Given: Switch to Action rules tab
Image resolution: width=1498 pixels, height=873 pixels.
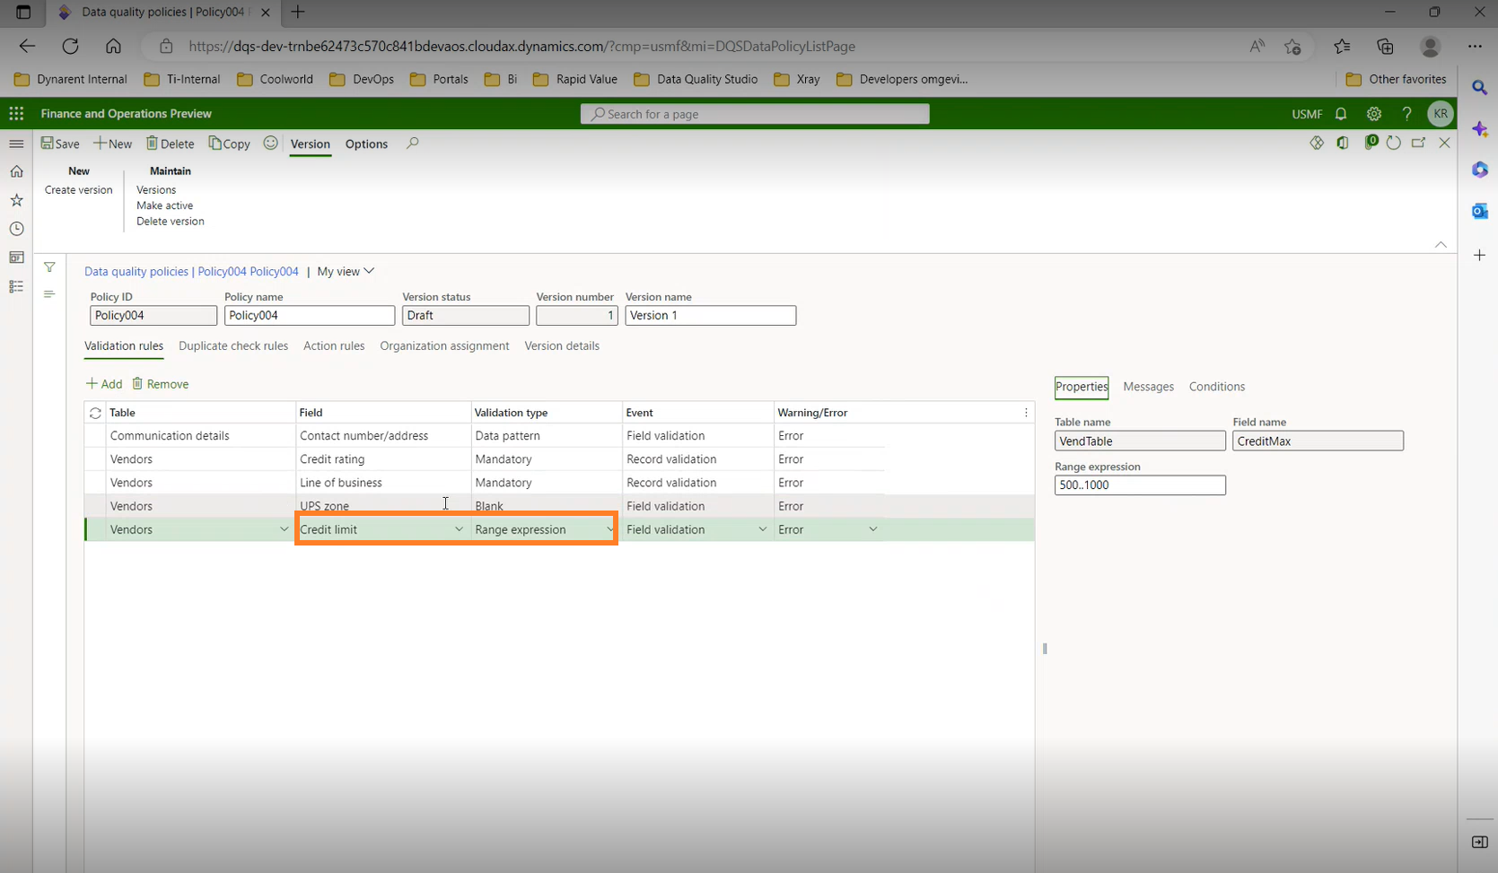Looking at the screenshot, I should pos(334,345).
